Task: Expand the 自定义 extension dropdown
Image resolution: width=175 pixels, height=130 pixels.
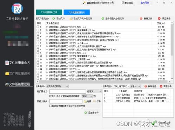Action: point(94,92)
